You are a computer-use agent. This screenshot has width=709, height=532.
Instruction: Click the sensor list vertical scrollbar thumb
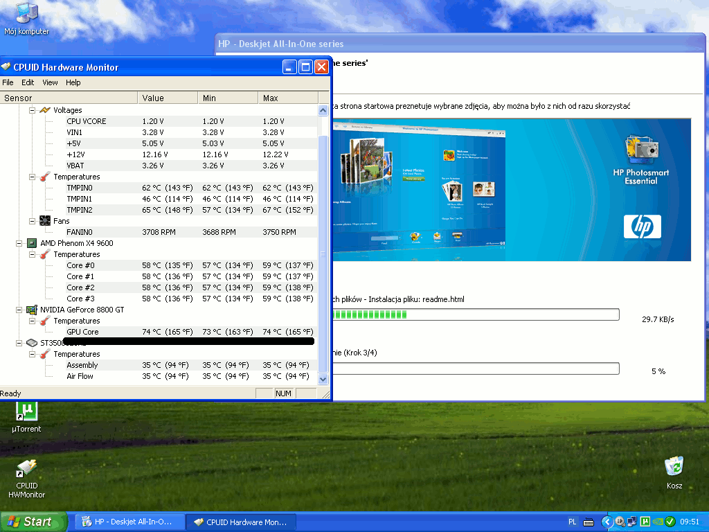[323, 254]
